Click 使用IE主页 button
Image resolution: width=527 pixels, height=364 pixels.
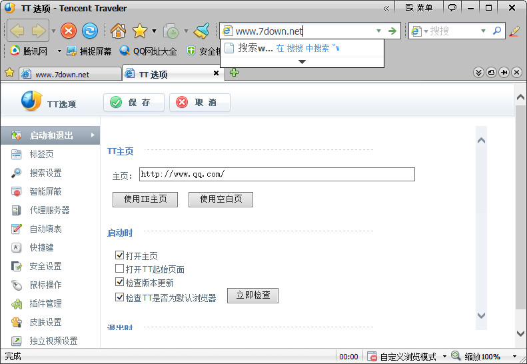145,199
